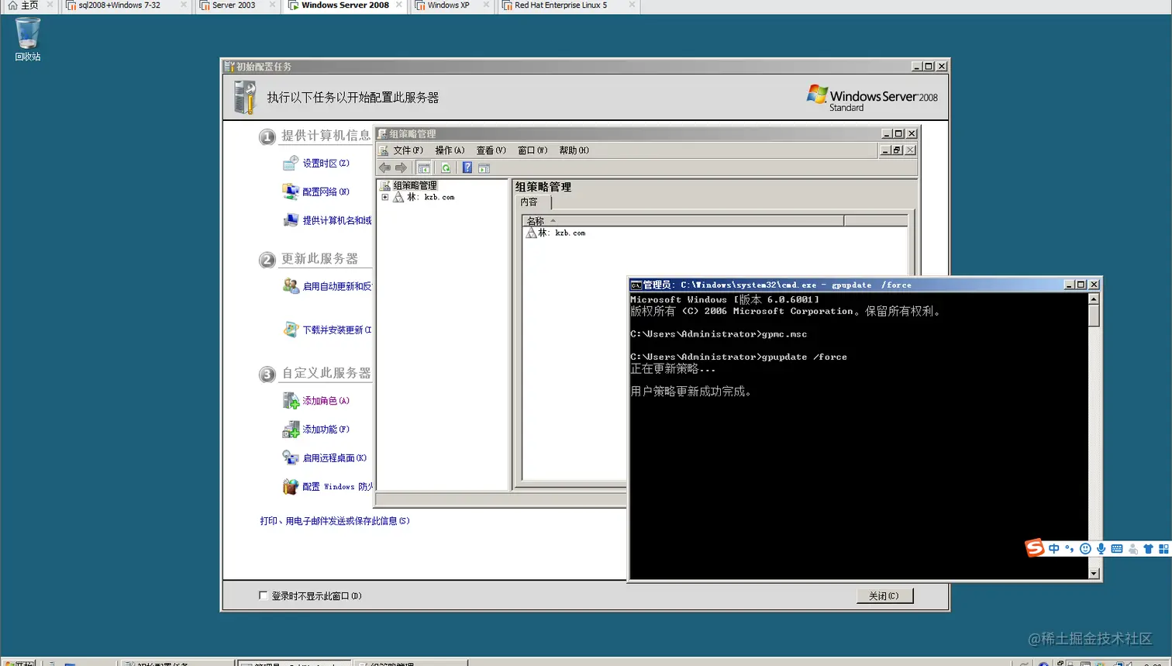Click the Sogou user account icon

click(x=1133, y=549)
